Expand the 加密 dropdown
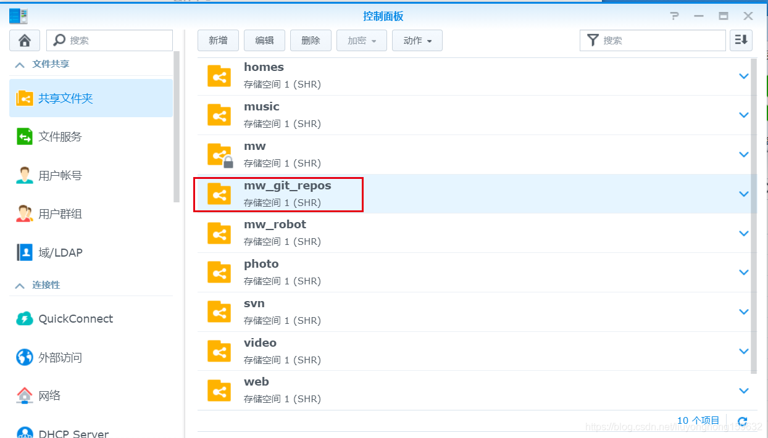 (x=361, y=40)
